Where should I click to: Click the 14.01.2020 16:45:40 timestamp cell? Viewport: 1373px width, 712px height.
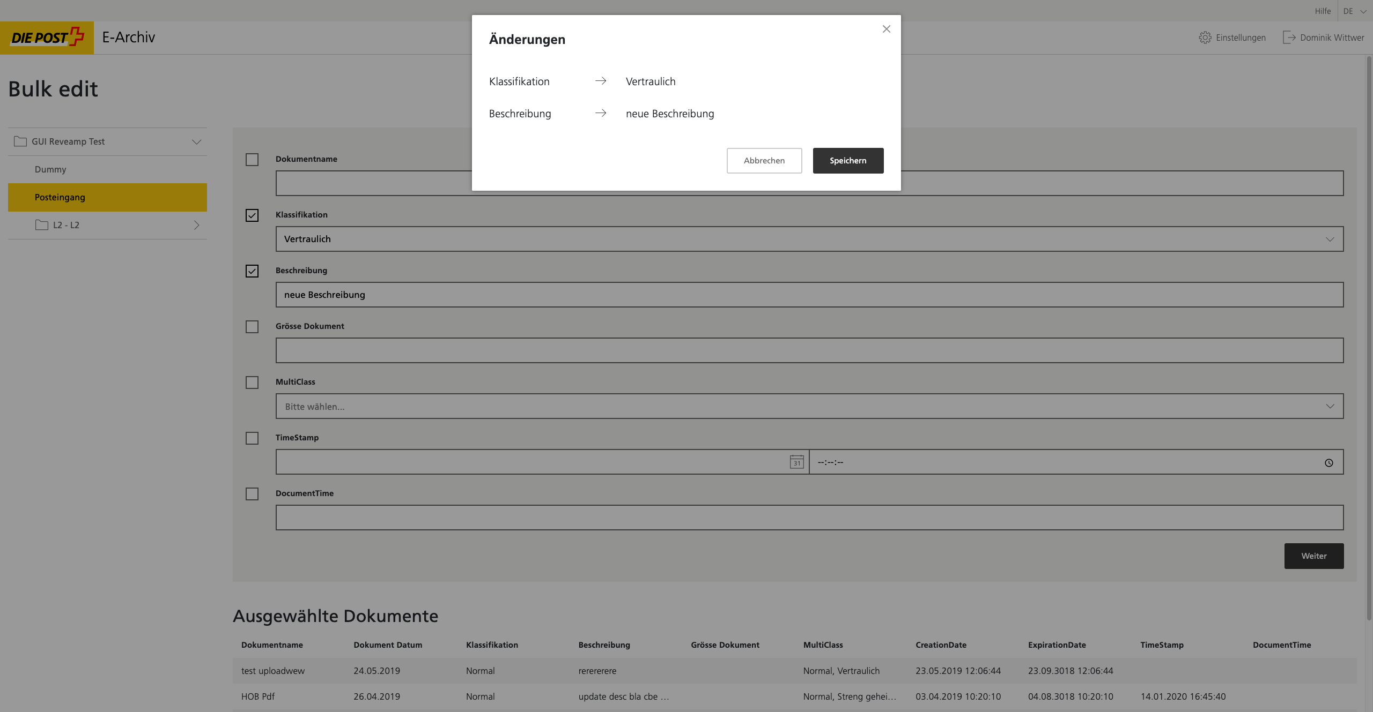tap(1183, 696)
